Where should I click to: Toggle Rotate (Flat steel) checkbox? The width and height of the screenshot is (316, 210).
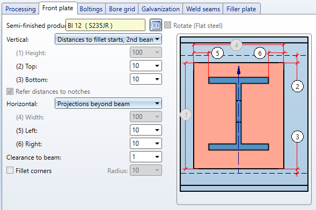pos(167,25)
